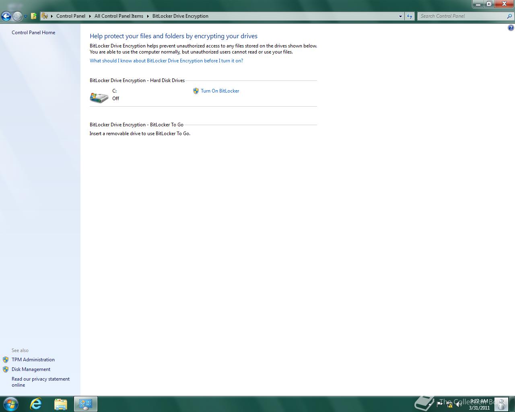This screenshot has height=412, width=515.
Task: Click the Control Panel taskbar button
Action: [x=86, y=404]
